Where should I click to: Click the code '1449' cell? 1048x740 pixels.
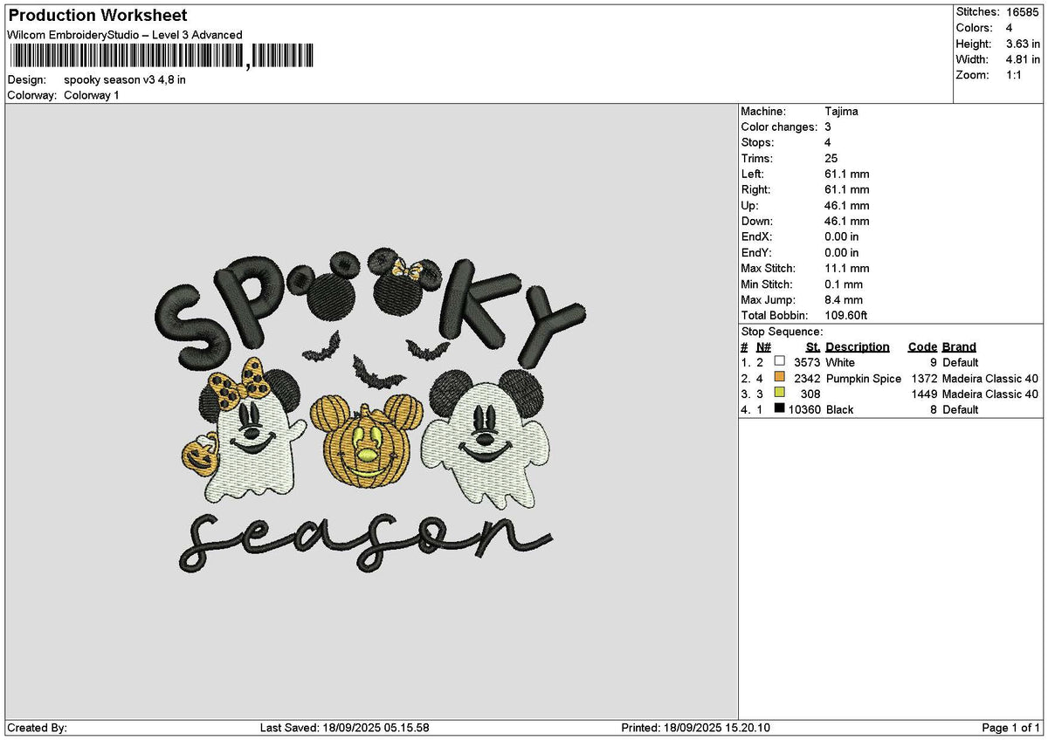[924, 394]
